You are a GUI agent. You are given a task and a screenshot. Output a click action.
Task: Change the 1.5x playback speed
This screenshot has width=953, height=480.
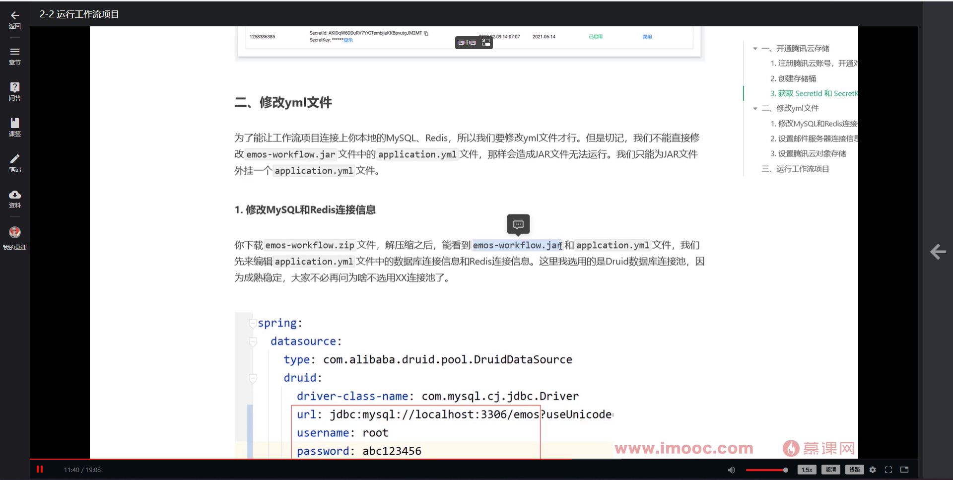click(807, 470)
